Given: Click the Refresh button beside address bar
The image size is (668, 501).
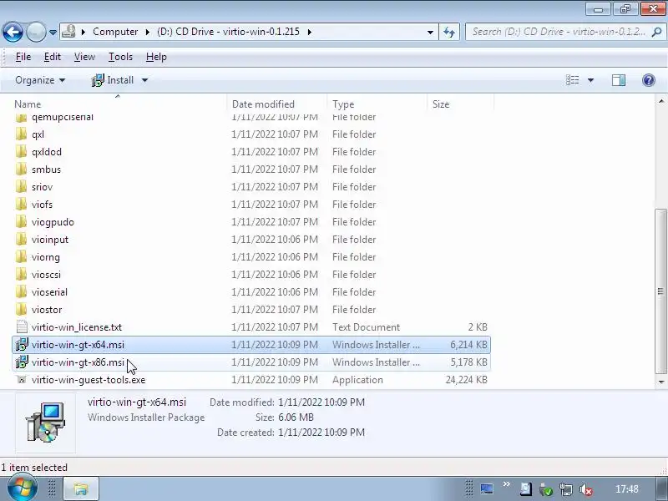Looking at the screenshot, I should [x=449, y=32].
